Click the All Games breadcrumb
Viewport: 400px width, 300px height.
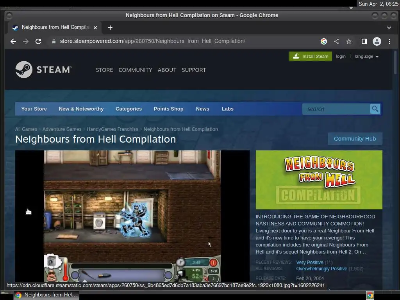tap(26, 129)
